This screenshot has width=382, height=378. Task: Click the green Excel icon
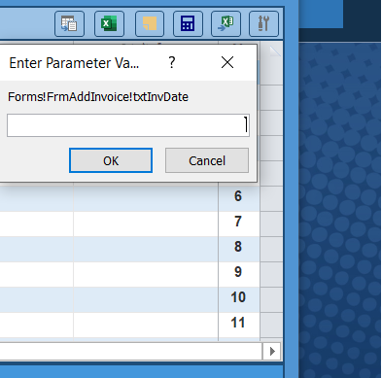point(109,23)
